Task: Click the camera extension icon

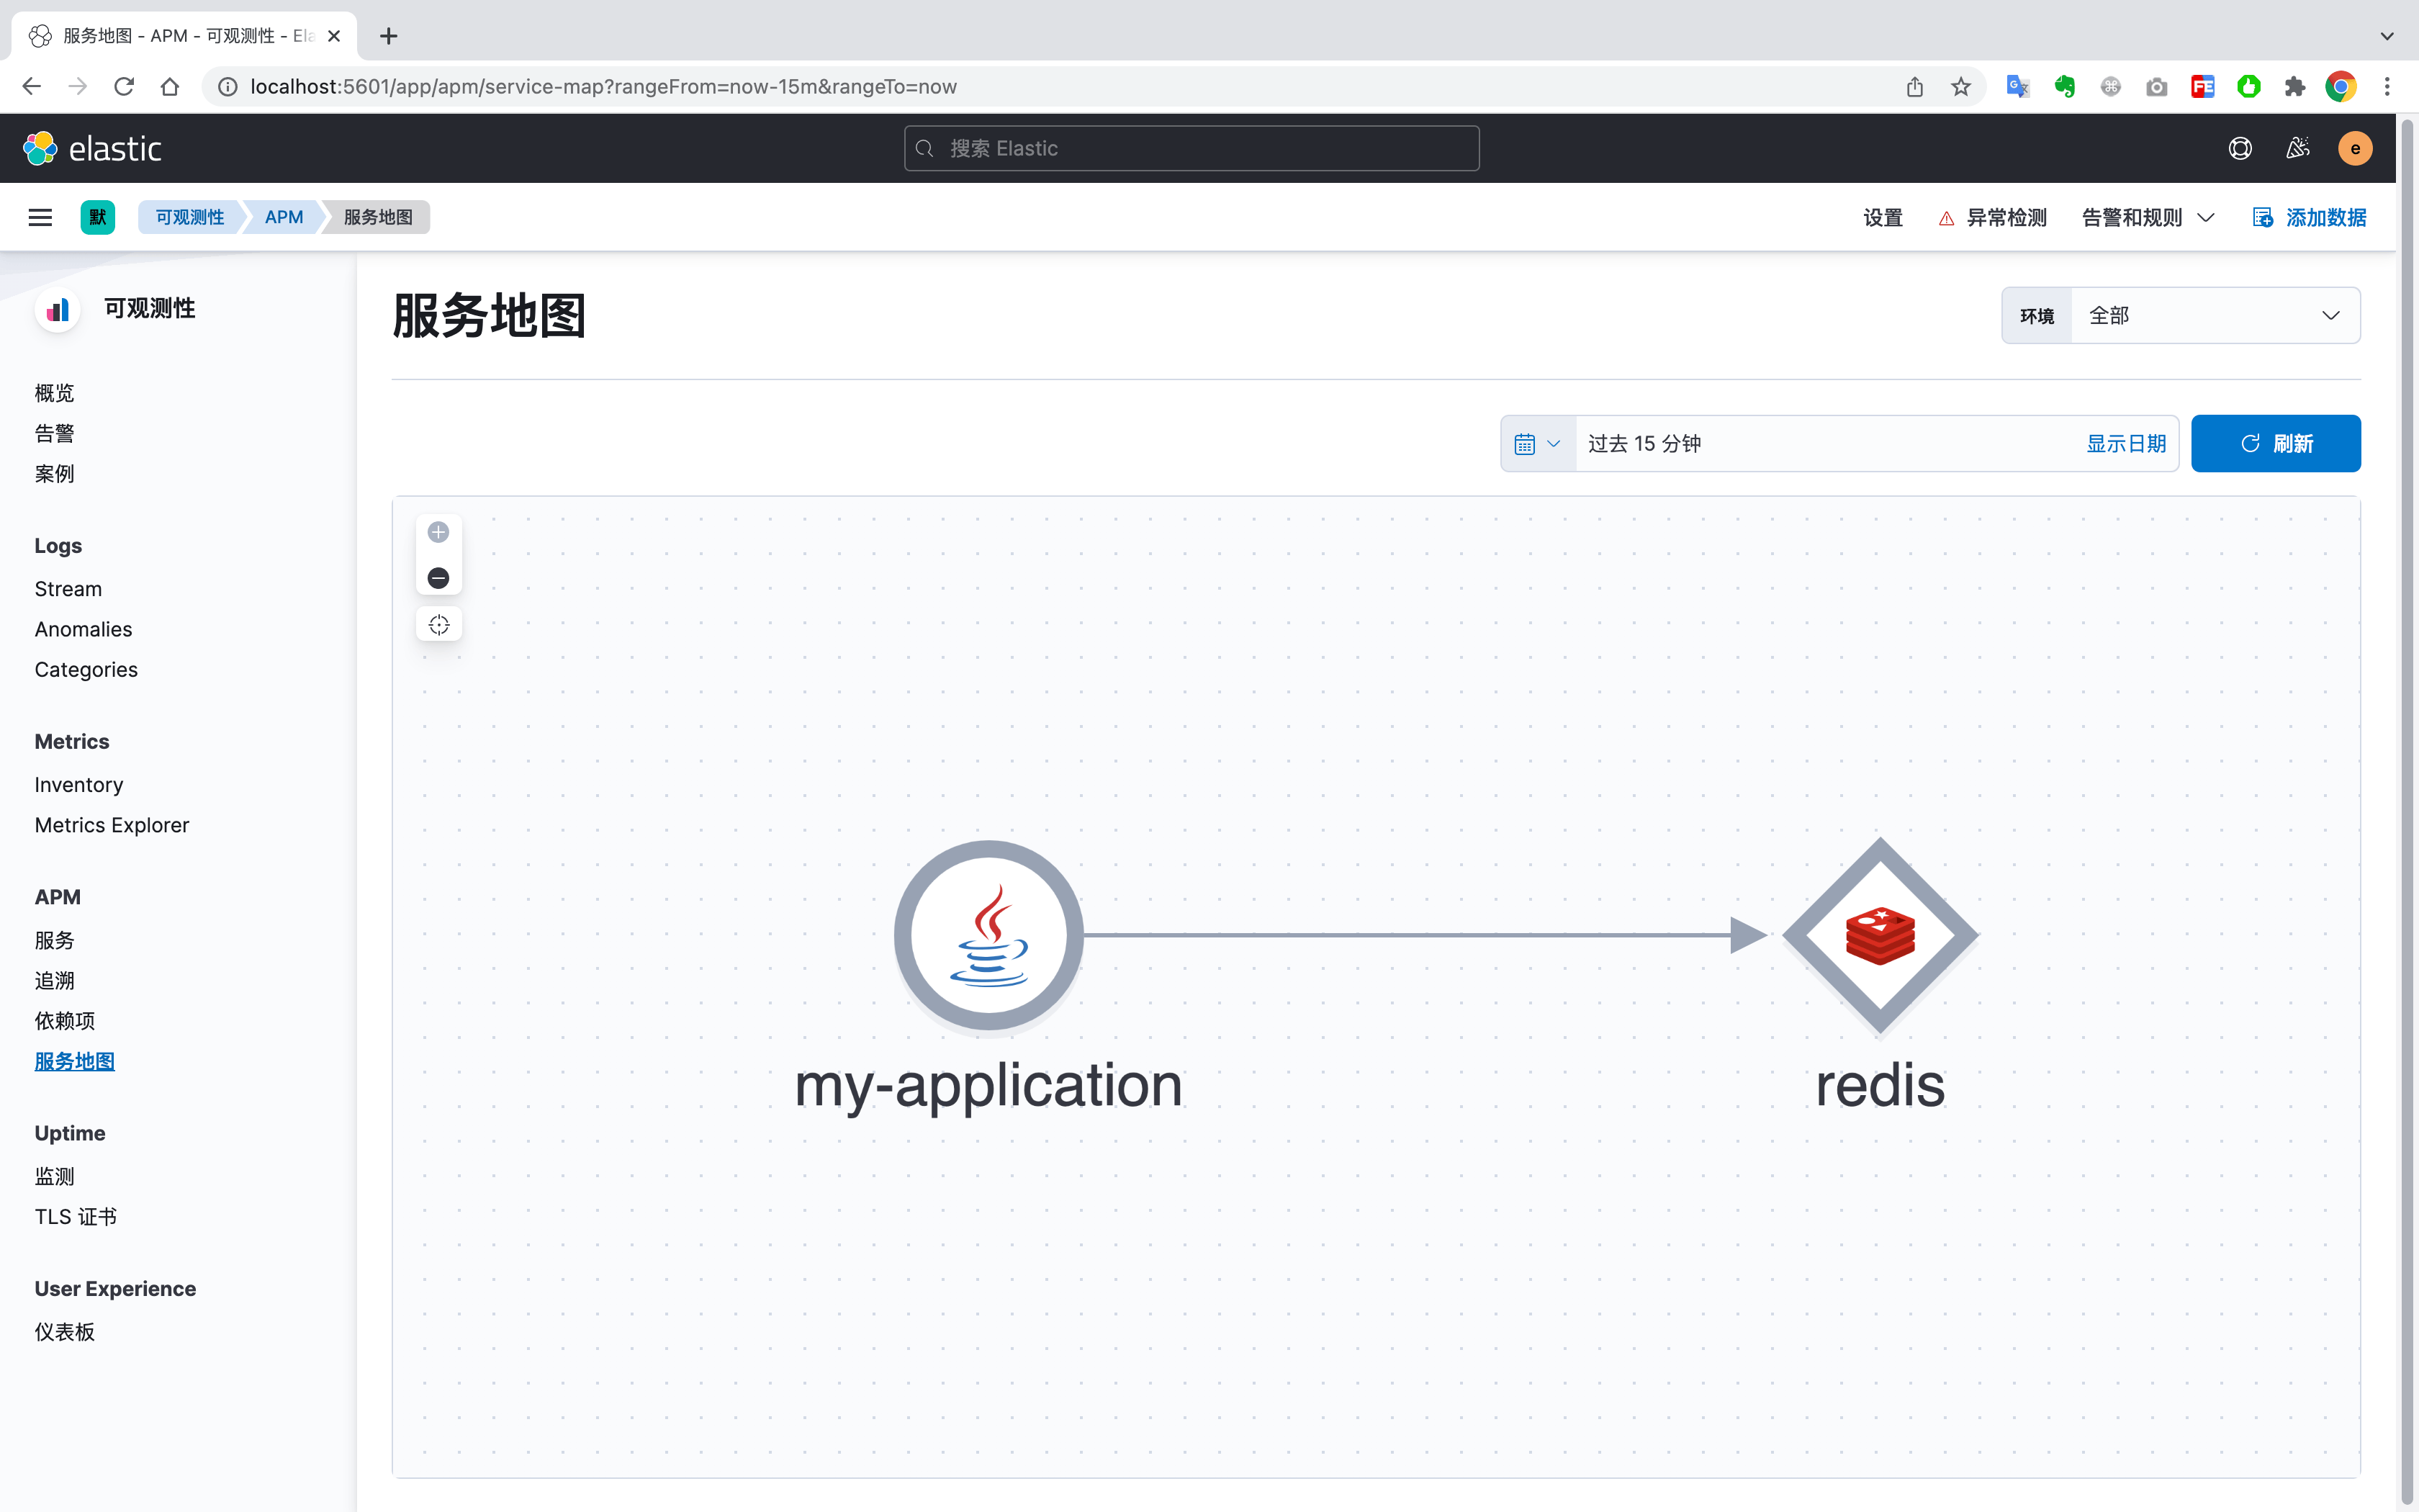Action: (x=2156, y=87)
